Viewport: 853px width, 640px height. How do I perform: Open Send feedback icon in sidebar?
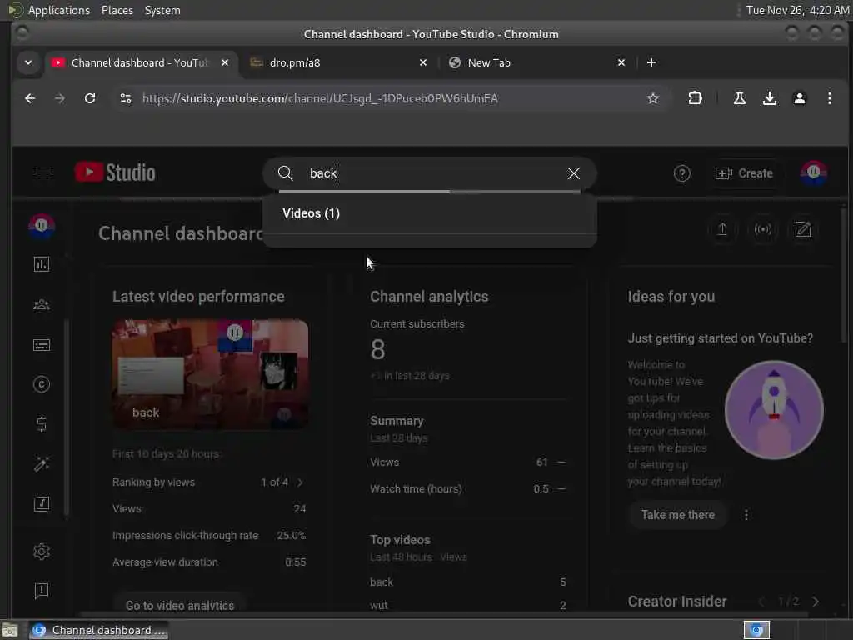click(x=42, y=591)
